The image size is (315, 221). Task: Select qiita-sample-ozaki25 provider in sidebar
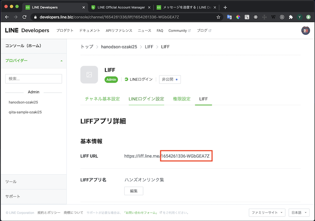pyautogui.click(x=25, y=112)
